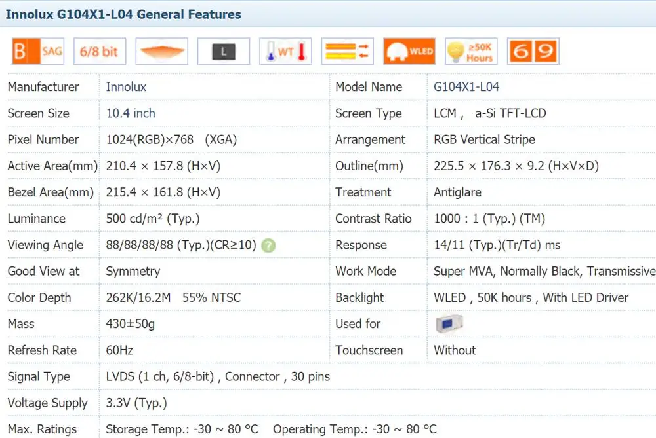This screenshot has height=438, width=656.
Task: Click the General Features heading
Action: [123, 14]
